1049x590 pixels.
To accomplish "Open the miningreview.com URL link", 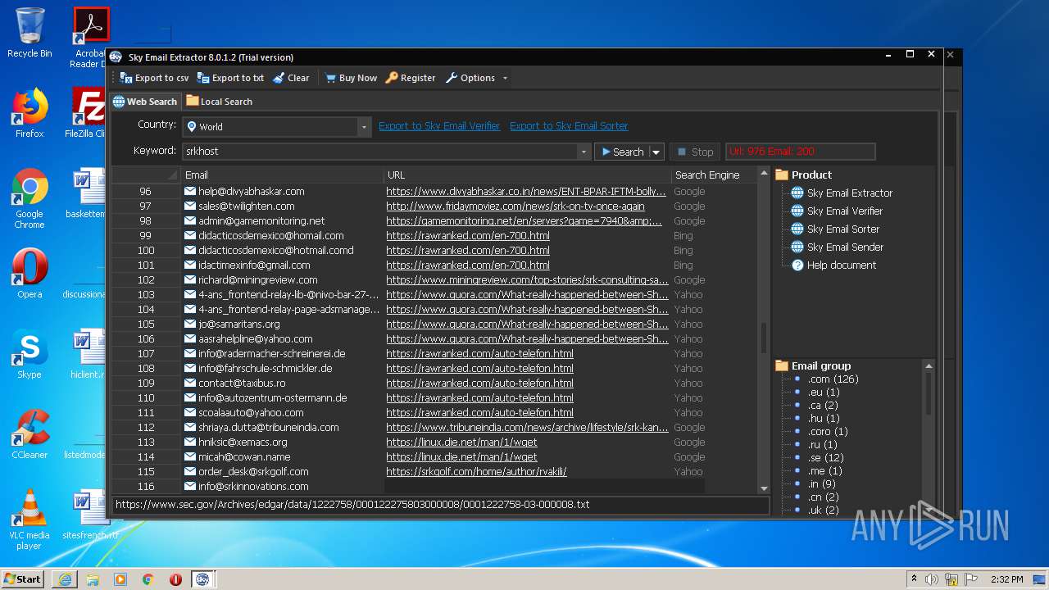I will 527,280.
